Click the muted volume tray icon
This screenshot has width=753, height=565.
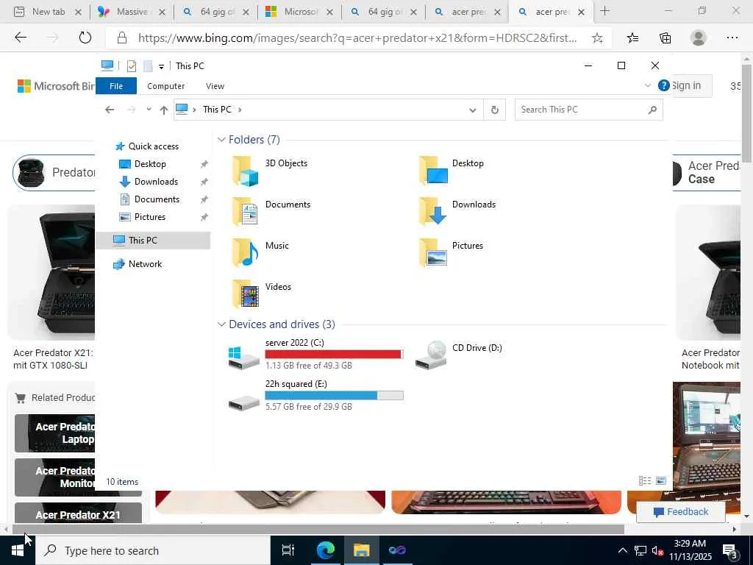(657, 550)
